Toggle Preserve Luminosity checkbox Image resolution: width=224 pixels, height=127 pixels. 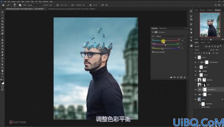pos(153,52)
